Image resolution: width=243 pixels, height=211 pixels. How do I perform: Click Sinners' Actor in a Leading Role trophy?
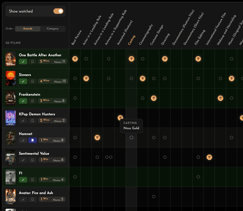(86, 78)
